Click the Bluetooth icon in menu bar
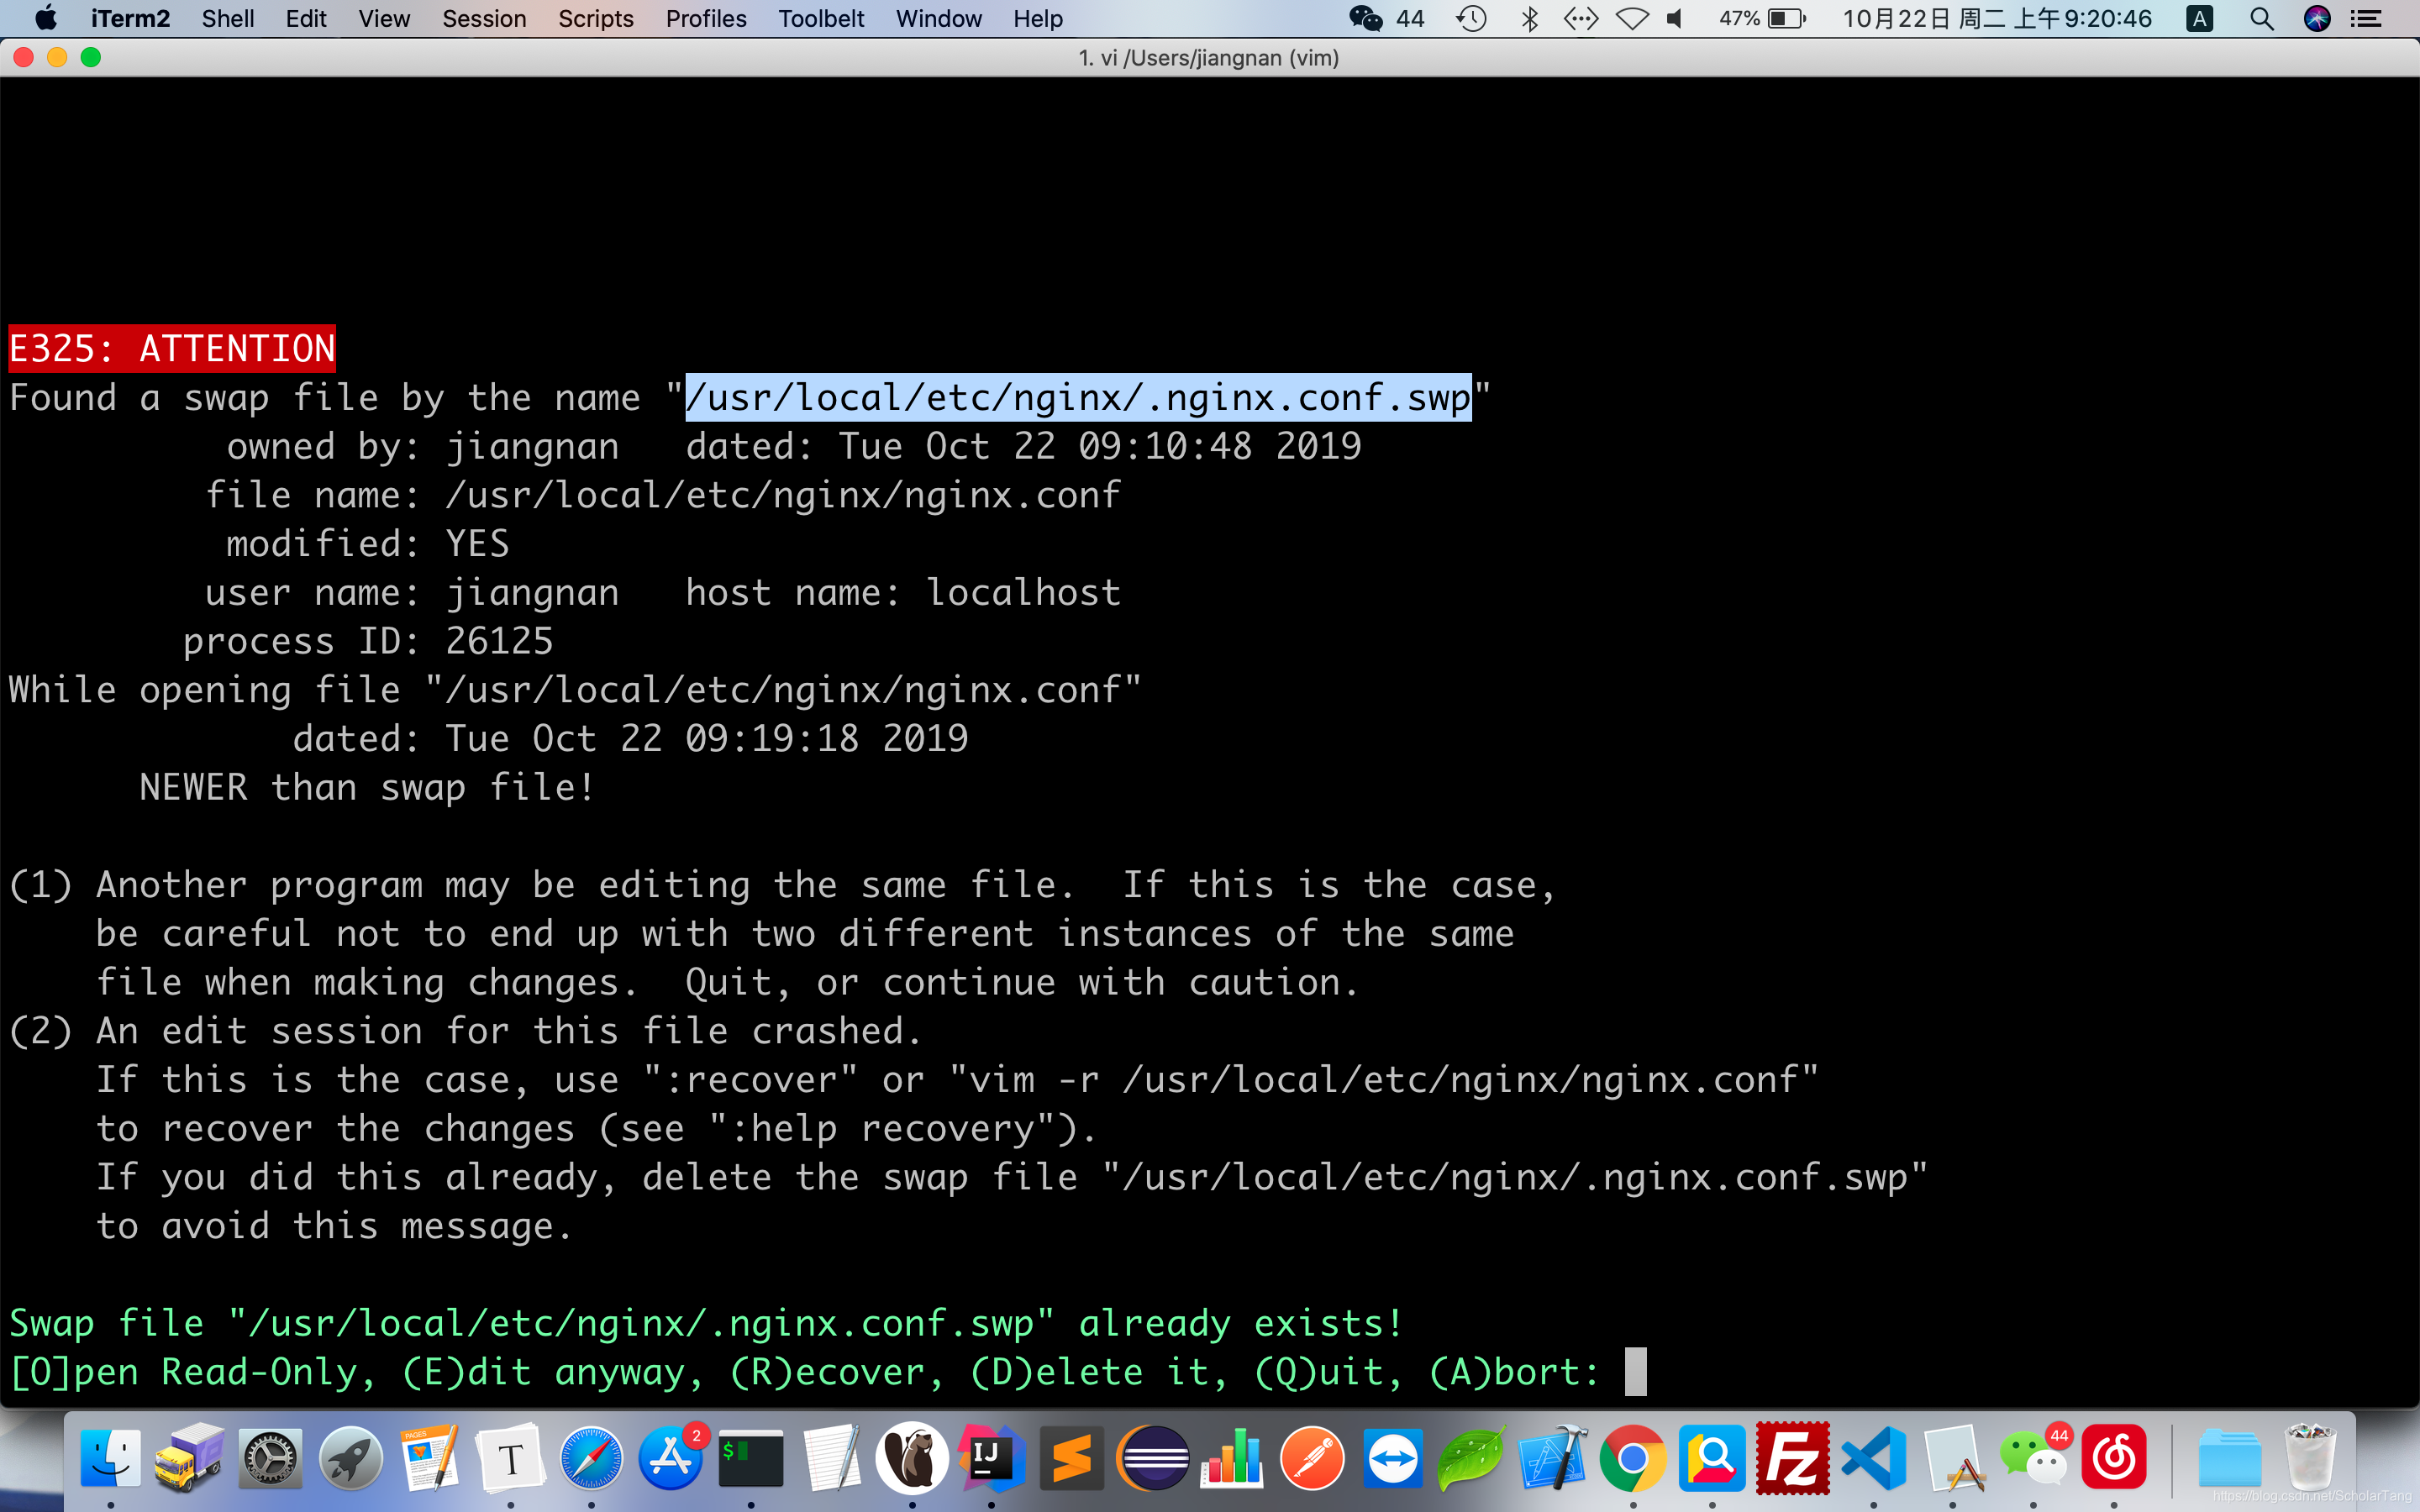2420x1512 pixels. coord(1528,19)
